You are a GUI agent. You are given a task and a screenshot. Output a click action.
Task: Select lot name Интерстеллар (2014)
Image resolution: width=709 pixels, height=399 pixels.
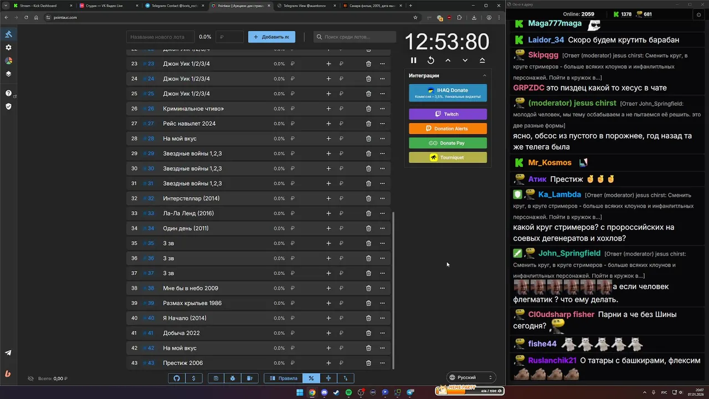191,198
